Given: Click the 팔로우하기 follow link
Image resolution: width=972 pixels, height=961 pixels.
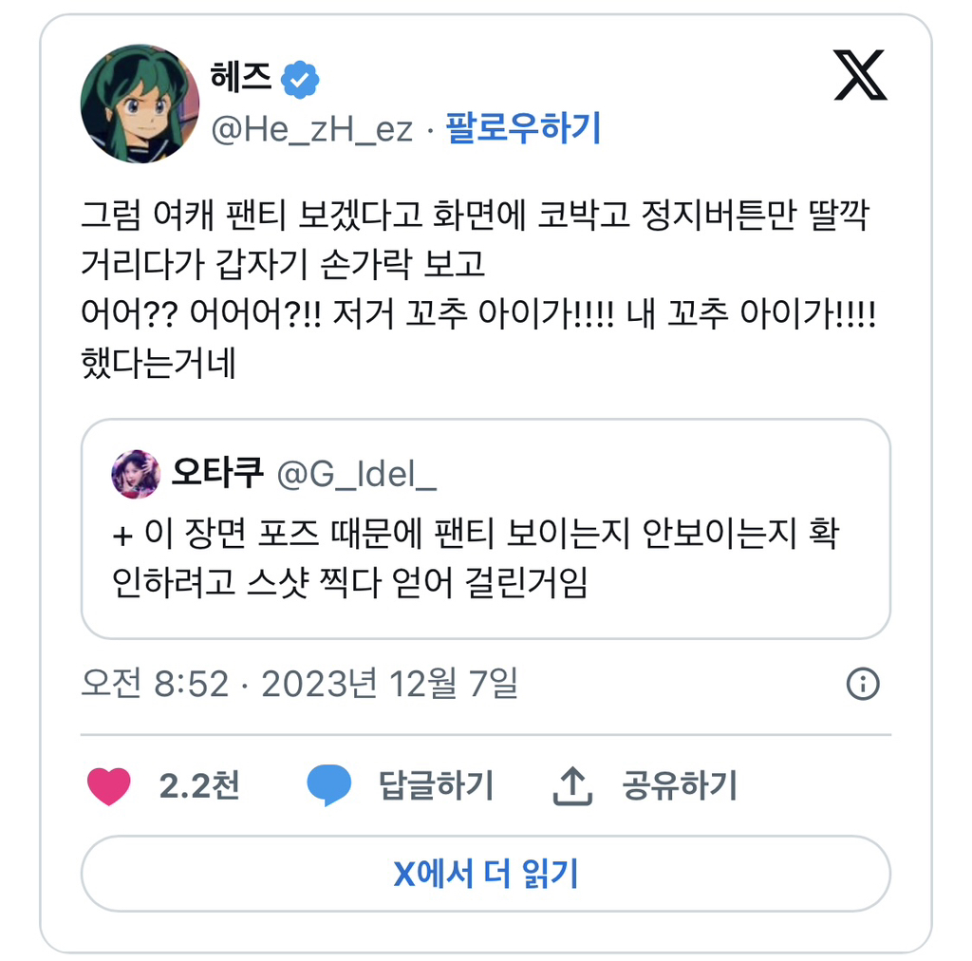Looking at the screenshot, I should 523,128.
